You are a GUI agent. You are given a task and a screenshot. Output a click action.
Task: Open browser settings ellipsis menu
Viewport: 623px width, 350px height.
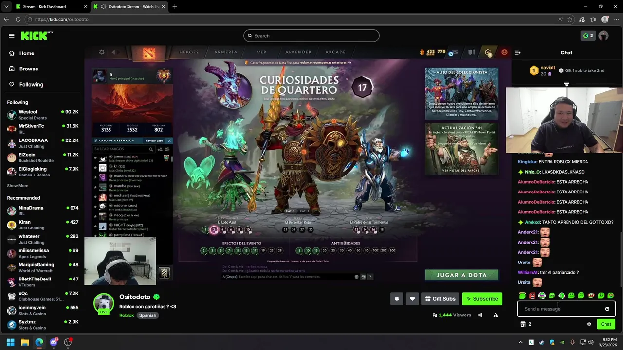616,19
